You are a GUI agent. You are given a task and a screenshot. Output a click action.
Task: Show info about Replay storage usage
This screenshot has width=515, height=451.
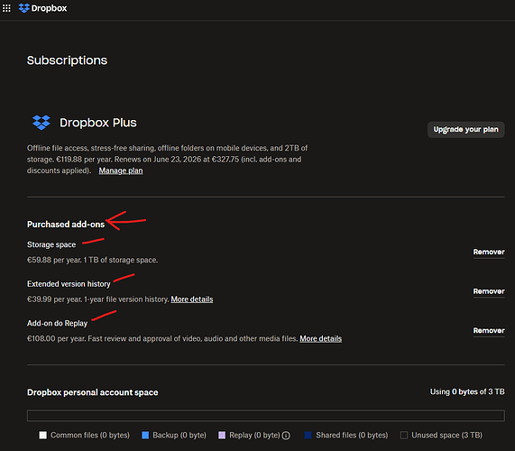286,436
